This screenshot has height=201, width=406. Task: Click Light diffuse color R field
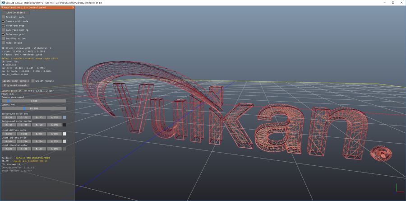(9, 134)
